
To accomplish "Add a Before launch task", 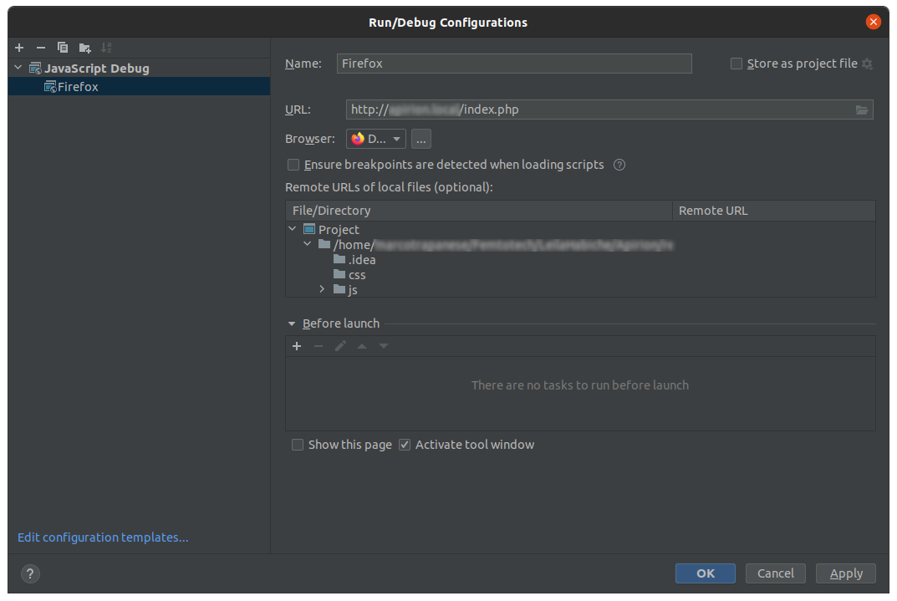I will click(297, 346).
